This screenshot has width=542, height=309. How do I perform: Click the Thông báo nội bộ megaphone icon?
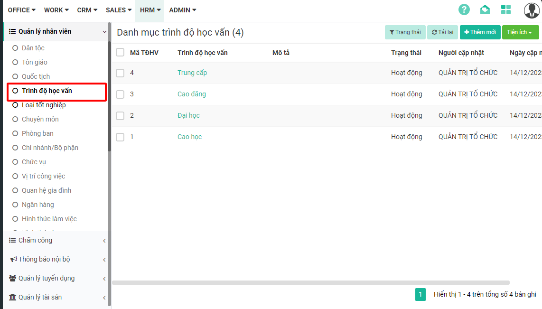coord(13,259)
